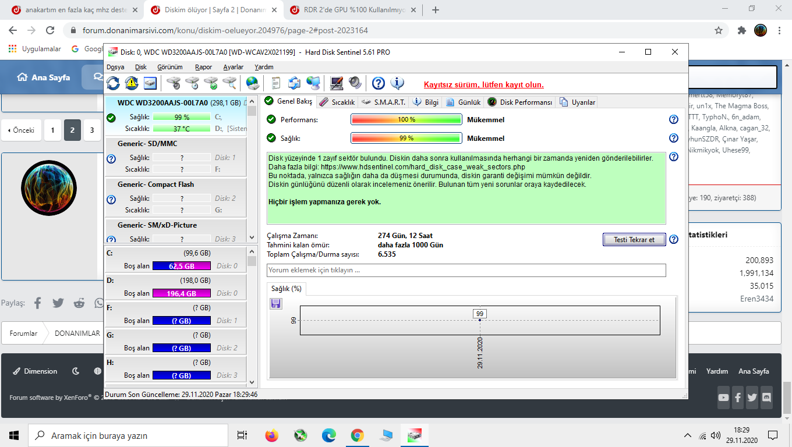Click the Chrome icon in the taskbar
Viewport: 792px width, 447px height.
tap(358, 435)
